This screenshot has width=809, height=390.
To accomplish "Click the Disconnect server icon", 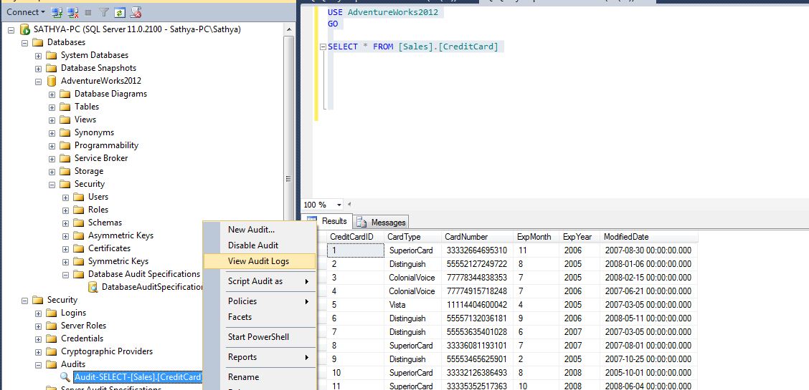I will (x=72, y=12).
